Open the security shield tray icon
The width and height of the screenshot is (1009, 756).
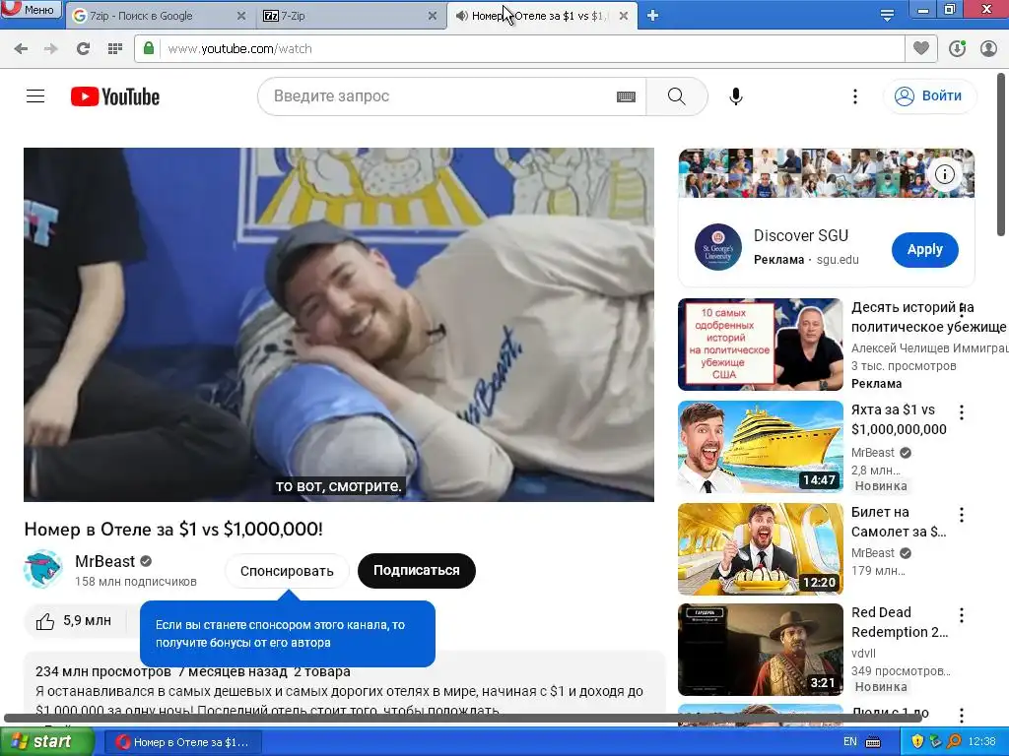tap(917, 742)
